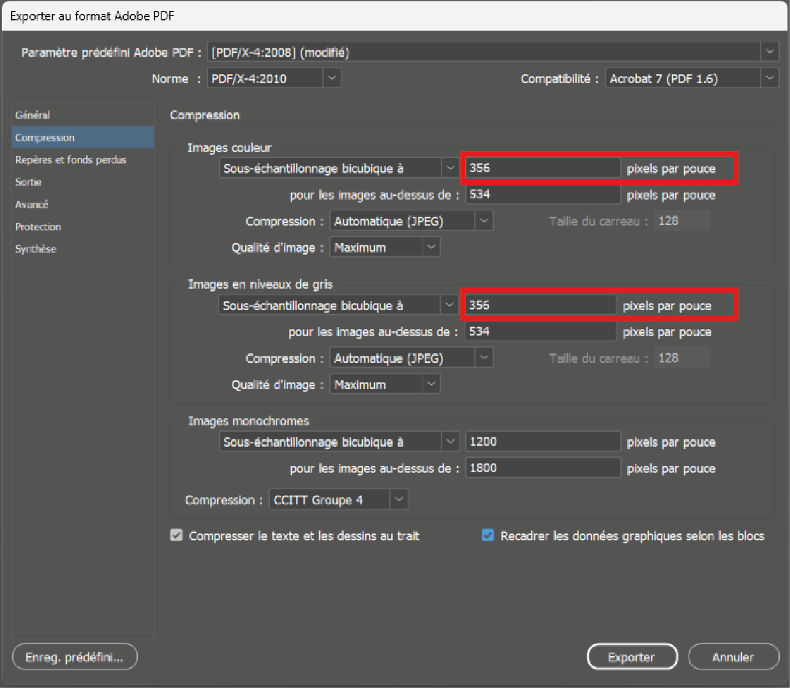Viewport: 790px width, 688px height.
Task: Click the Enreg. prédéfini button
Action: [75, 657]
